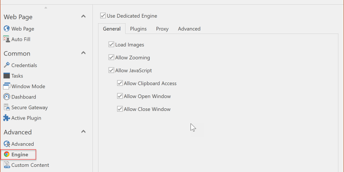Disable the Allow JavaScript checkbox
Image resolution: width=344 pixels, height=172 pixels.
[112, 71]
